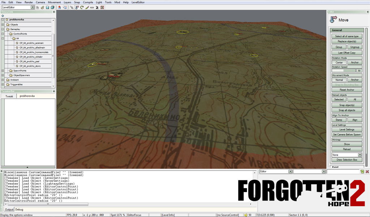
Task: Select the Move tool in toolbar
Action: (77, 8)
